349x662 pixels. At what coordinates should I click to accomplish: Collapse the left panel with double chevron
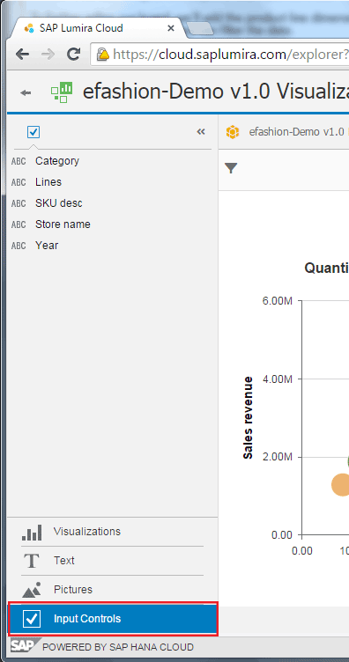coord(201,132)
